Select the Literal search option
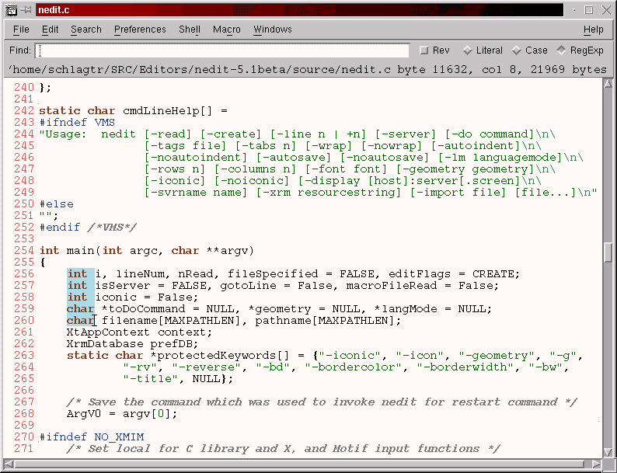Viewport: 617px width, 473px height. pos(483,50)
